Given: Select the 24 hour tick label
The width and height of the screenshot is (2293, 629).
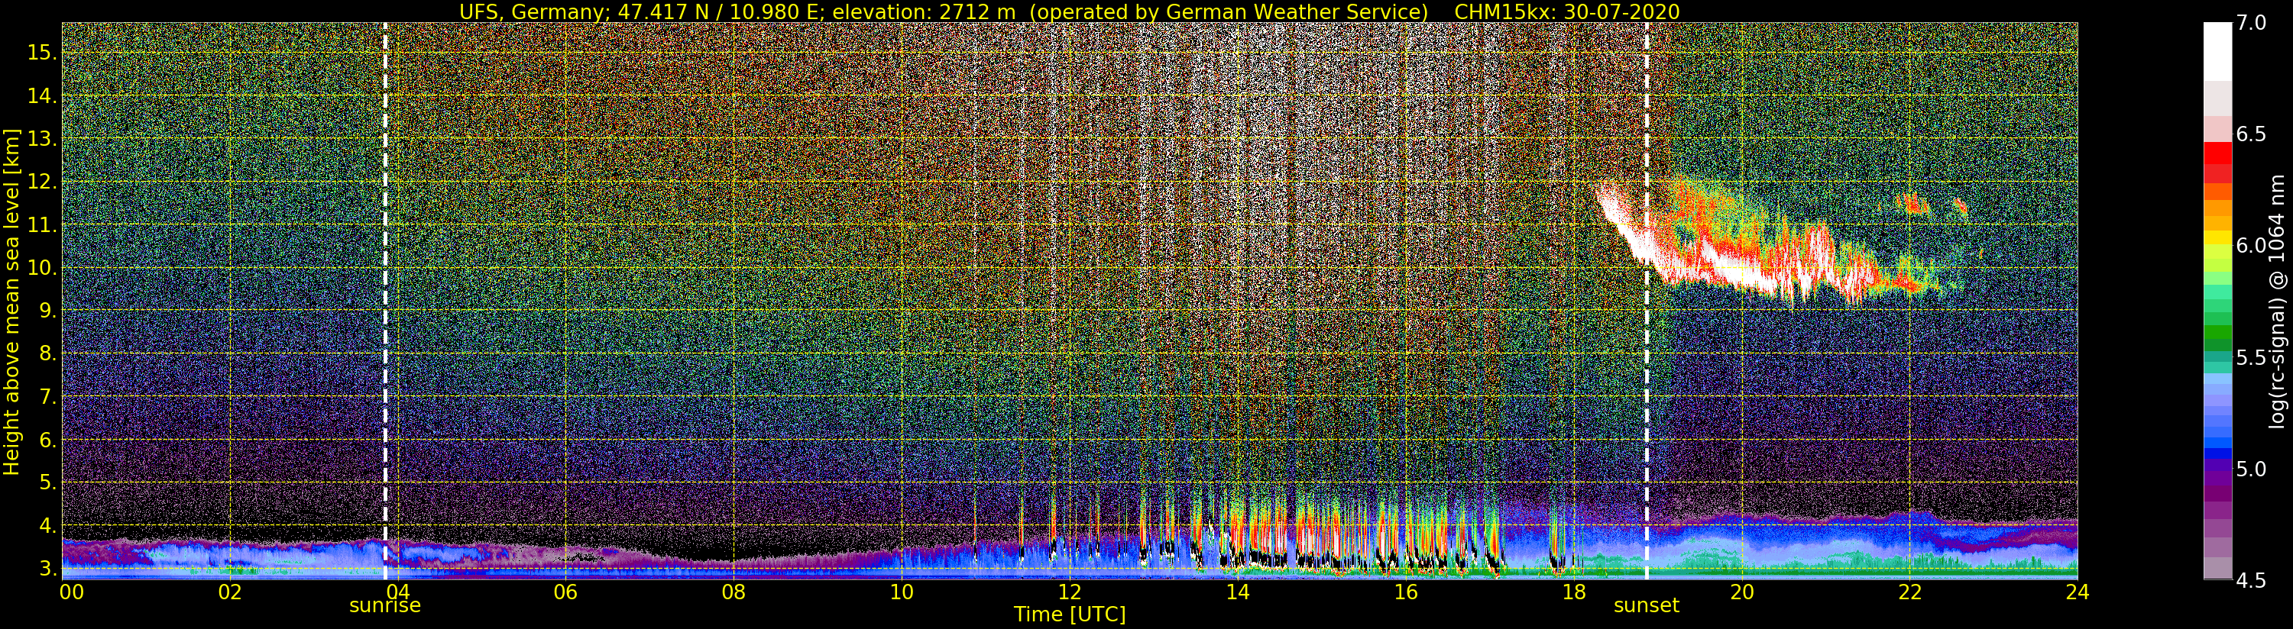Looking at the screenshot, I should (x=2077, y=592).
